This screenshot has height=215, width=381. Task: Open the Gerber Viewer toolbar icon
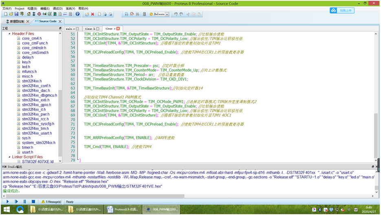point(50,14)
